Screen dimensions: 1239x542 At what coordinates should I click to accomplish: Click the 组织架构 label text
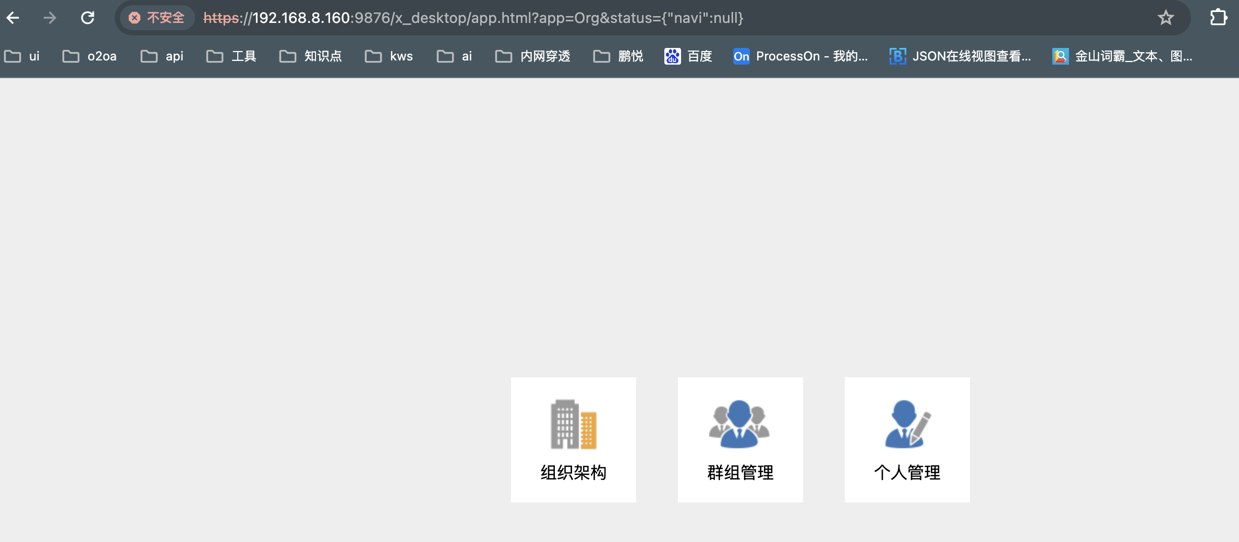(574, 473)
